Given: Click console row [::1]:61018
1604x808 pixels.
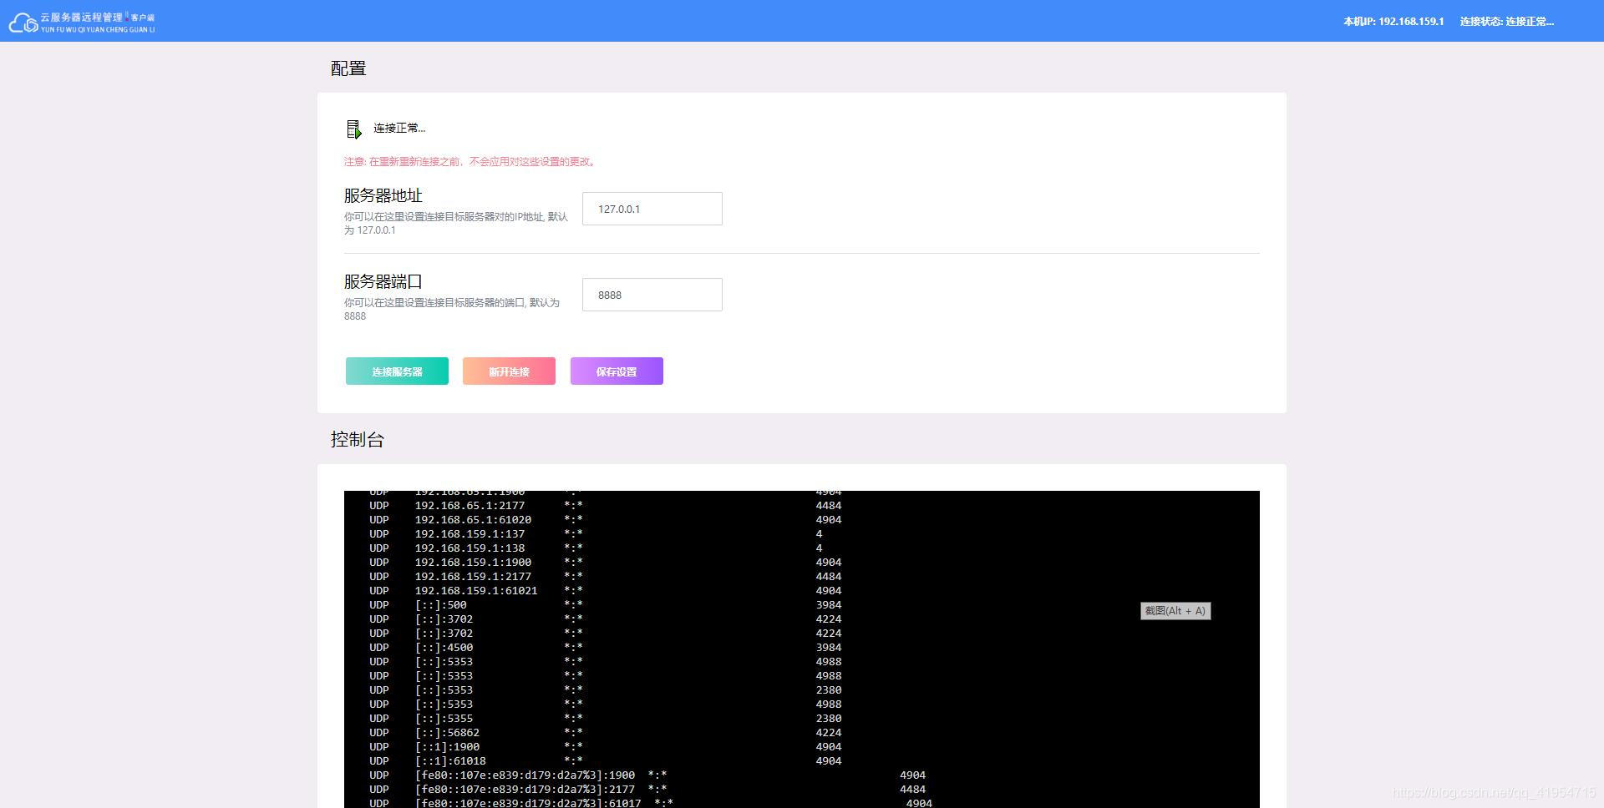Looking at the screenshot, I should [x=606, y=761].
